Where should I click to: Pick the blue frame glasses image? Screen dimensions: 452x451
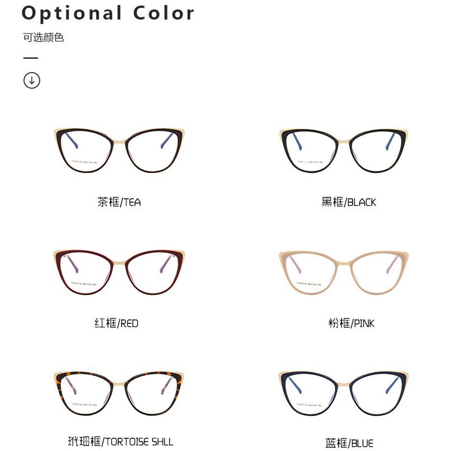pos(344,394)
